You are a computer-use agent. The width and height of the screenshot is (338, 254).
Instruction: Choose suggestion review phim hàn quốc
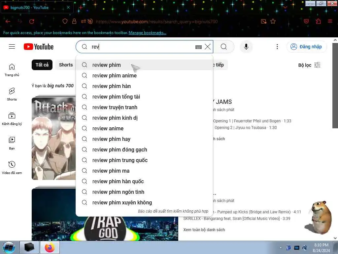click(145, 182)
